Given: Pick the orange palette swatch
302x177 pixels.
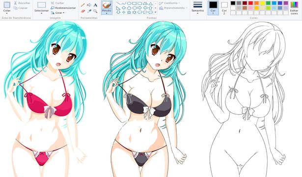Looking at the screenshot, I should point(256,3).
